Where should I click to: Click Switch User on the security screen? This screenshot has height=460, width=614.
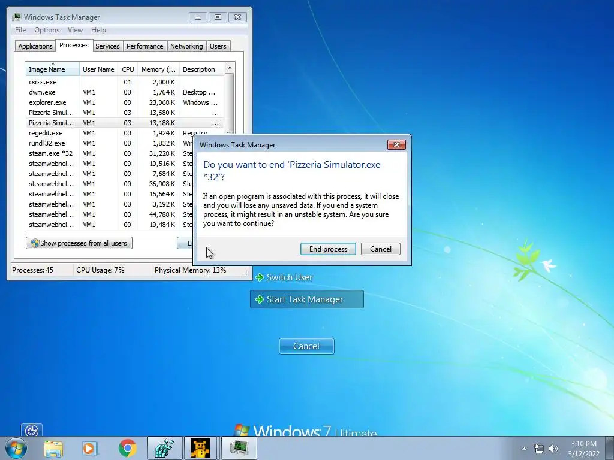pos(290,277)
